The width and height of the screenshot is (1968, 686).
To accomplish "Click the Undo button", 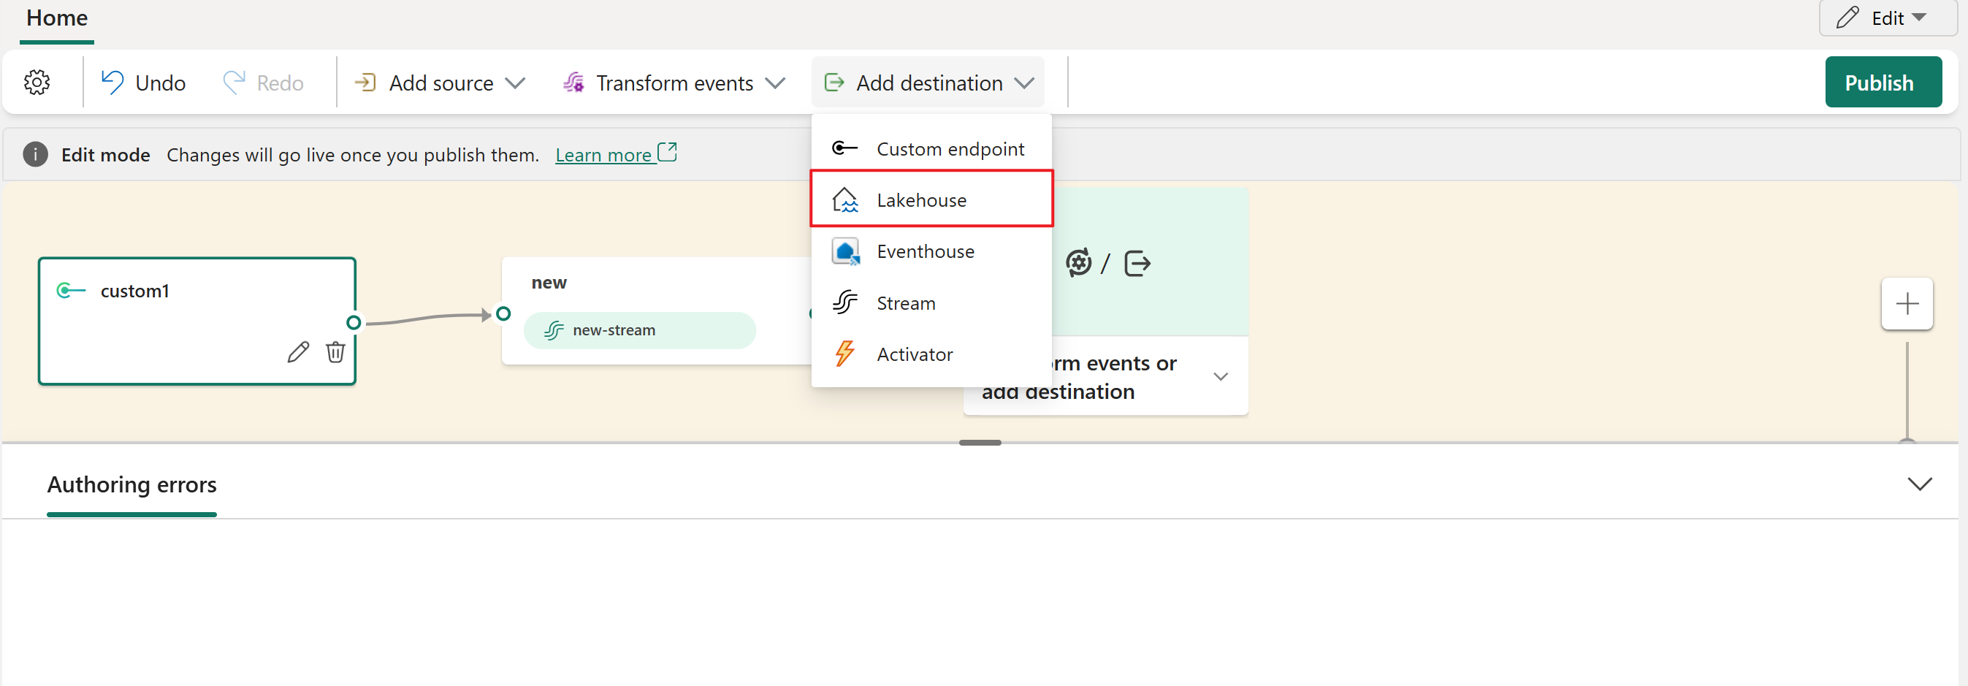I will point(144,83).
